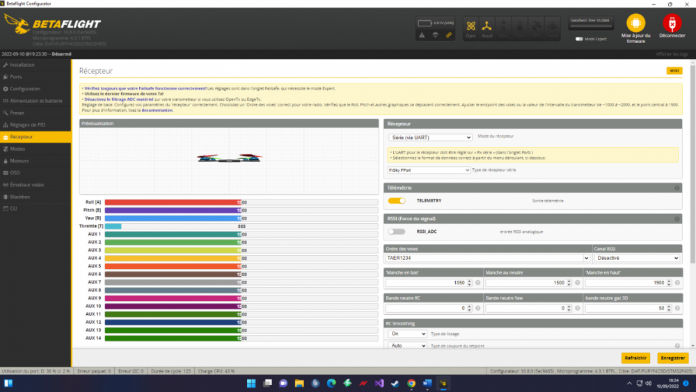Click the Dataflash free space bar
Viewport: 696px width, 392px height.
click(590, 26)
